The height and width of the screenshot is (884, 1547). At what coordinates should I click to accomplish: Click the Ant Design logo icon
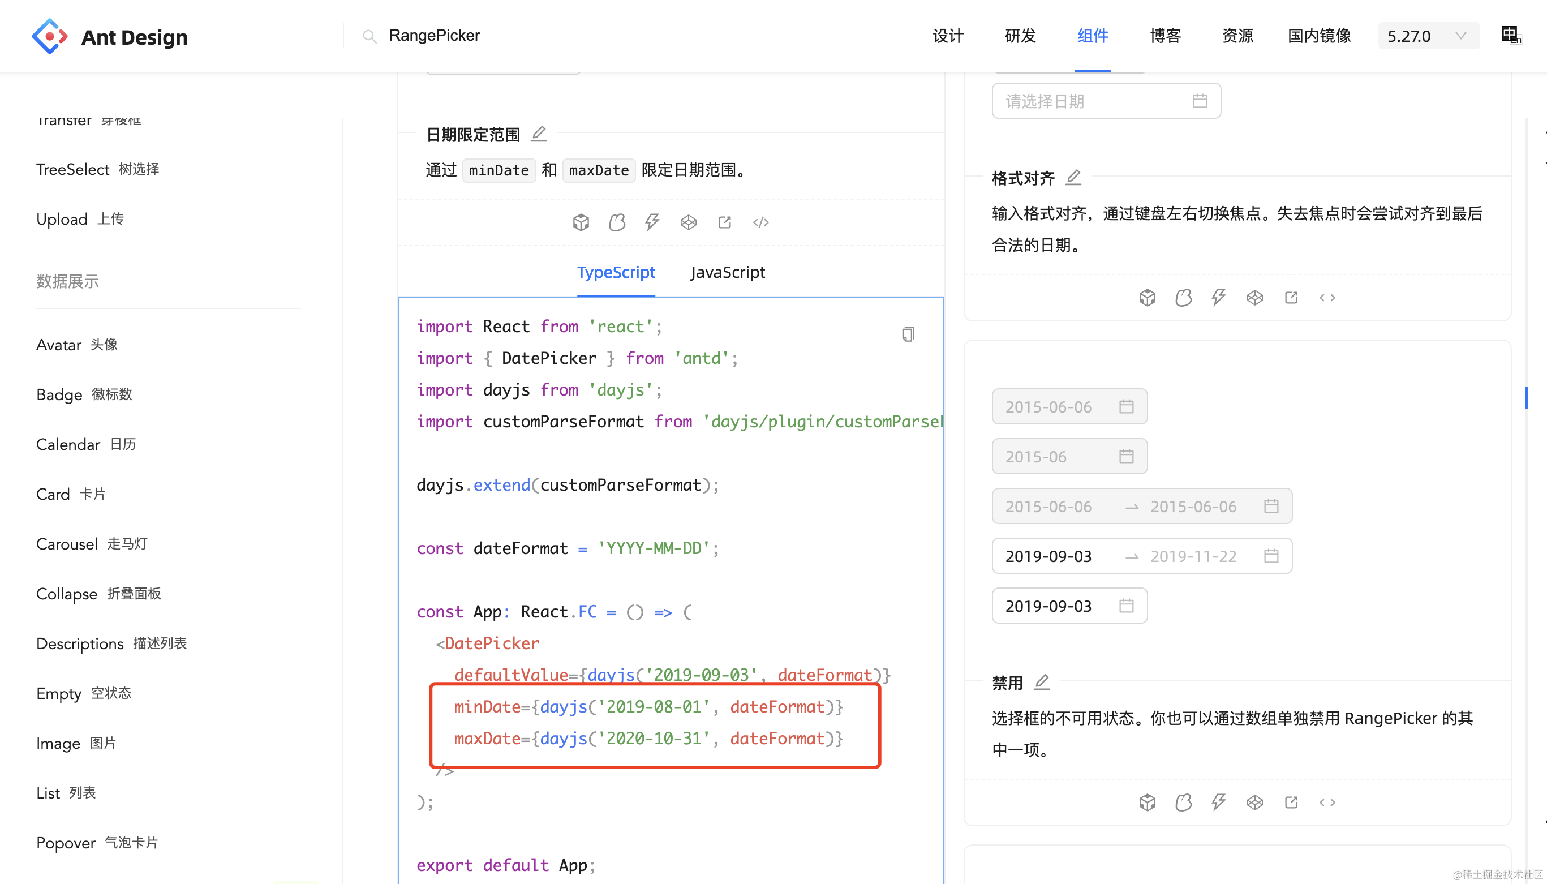[x=49, y=36]
